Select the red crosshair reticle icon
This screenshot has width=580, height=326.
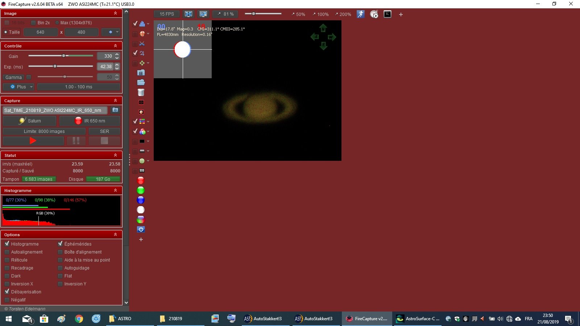coord(142,34)
